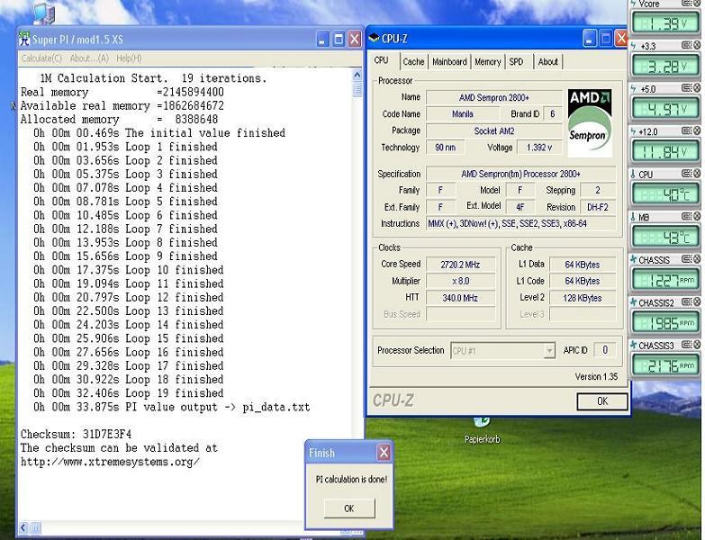Click the AMD Sempron logo in CPU-Z
The image size is (705, 540).
point(590,123)
